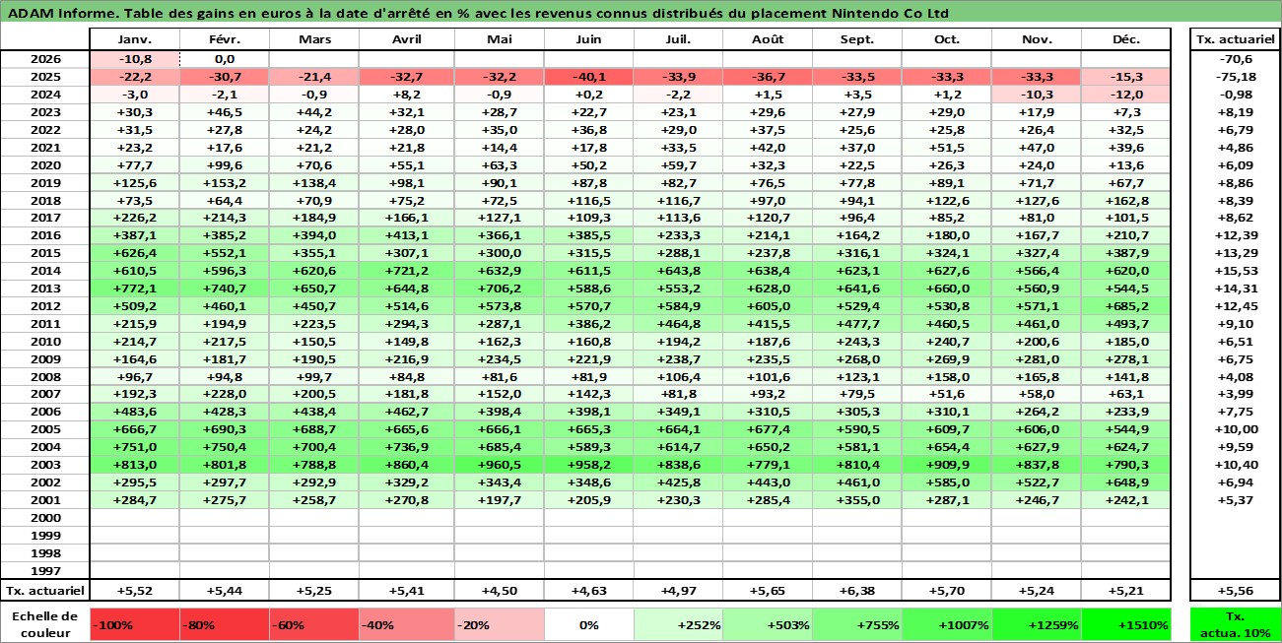Screen dimensions: 1282x643
Task: Click the 'Sept.' column header
Action: (x=857, y=40)
